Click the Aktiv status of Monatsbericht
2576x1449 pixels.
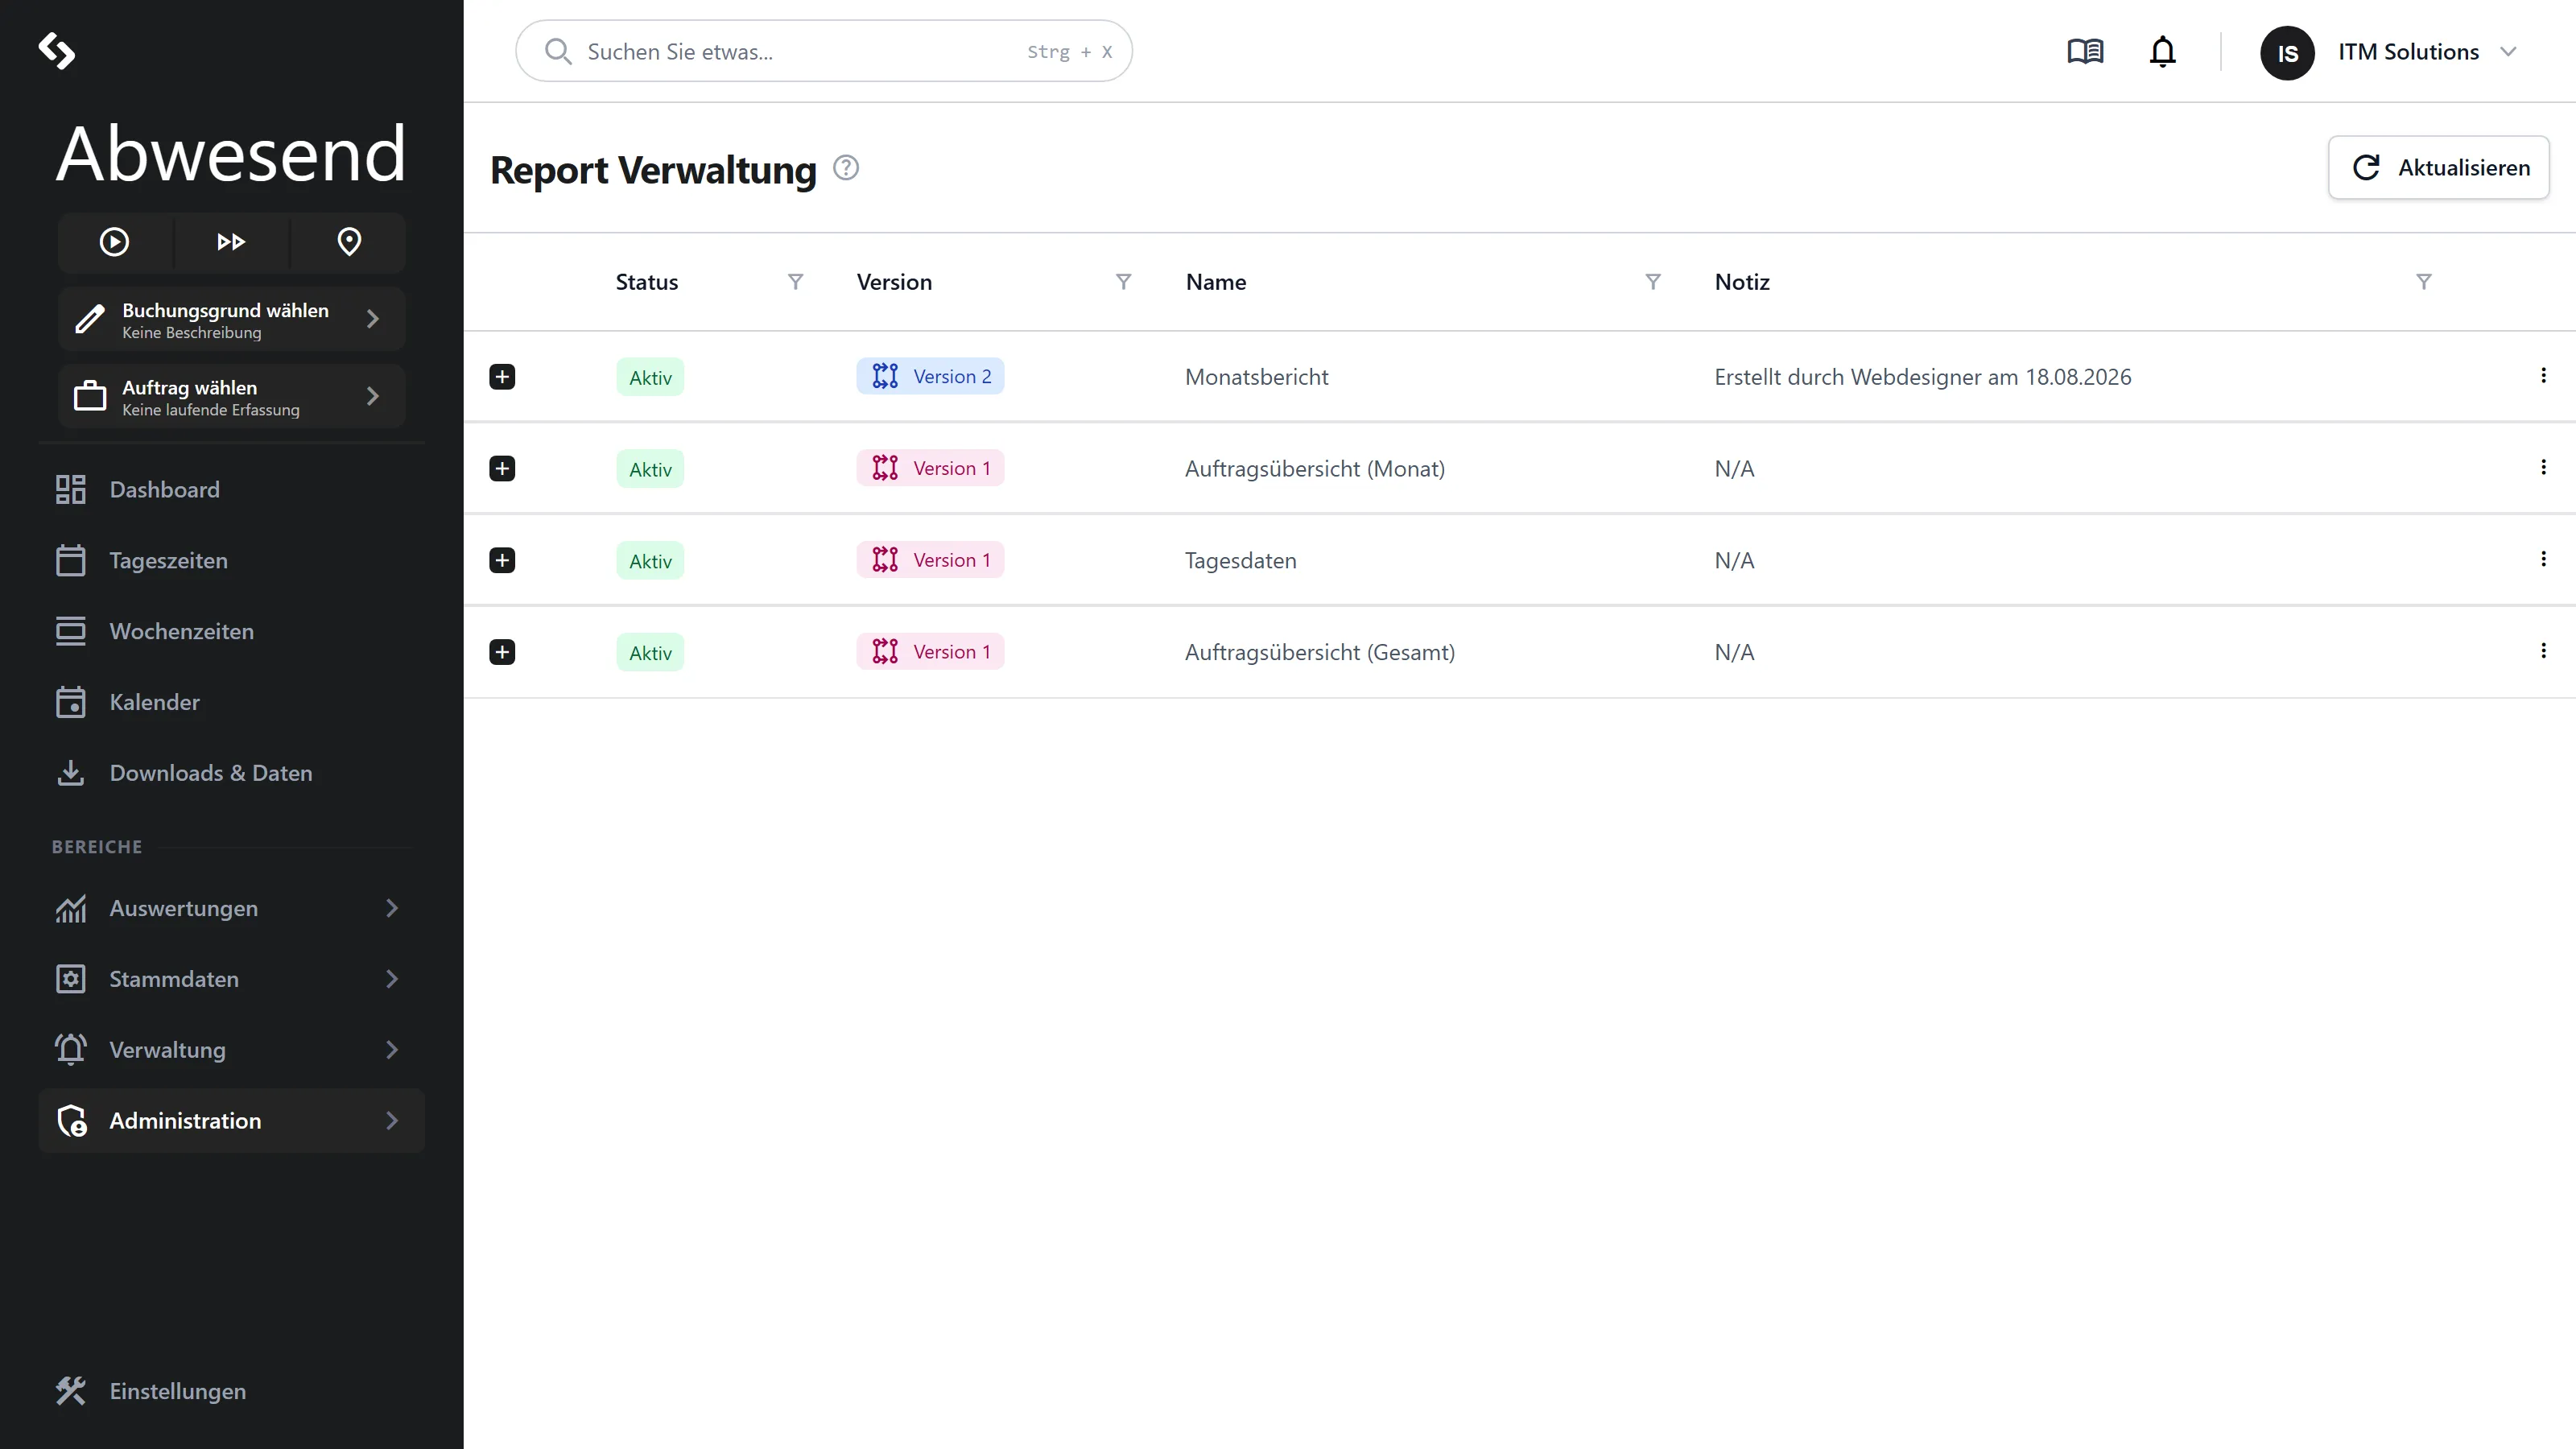[x=650, y=378]
